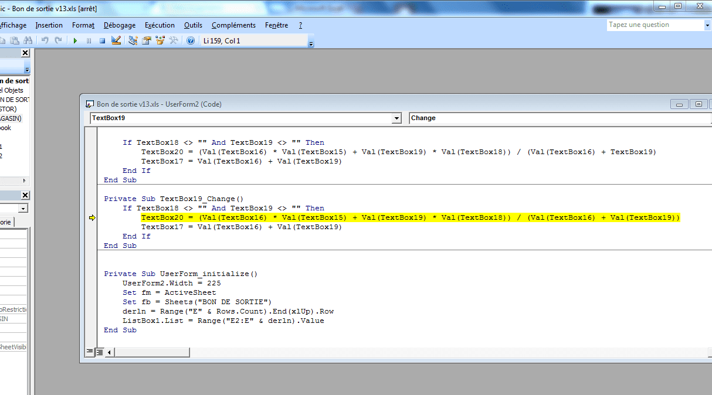Switch to Procedure View at code window bottom
Image resolution: width=712 pixels, height=395 pixels.
pyautogui.click(x=90, y=352)
